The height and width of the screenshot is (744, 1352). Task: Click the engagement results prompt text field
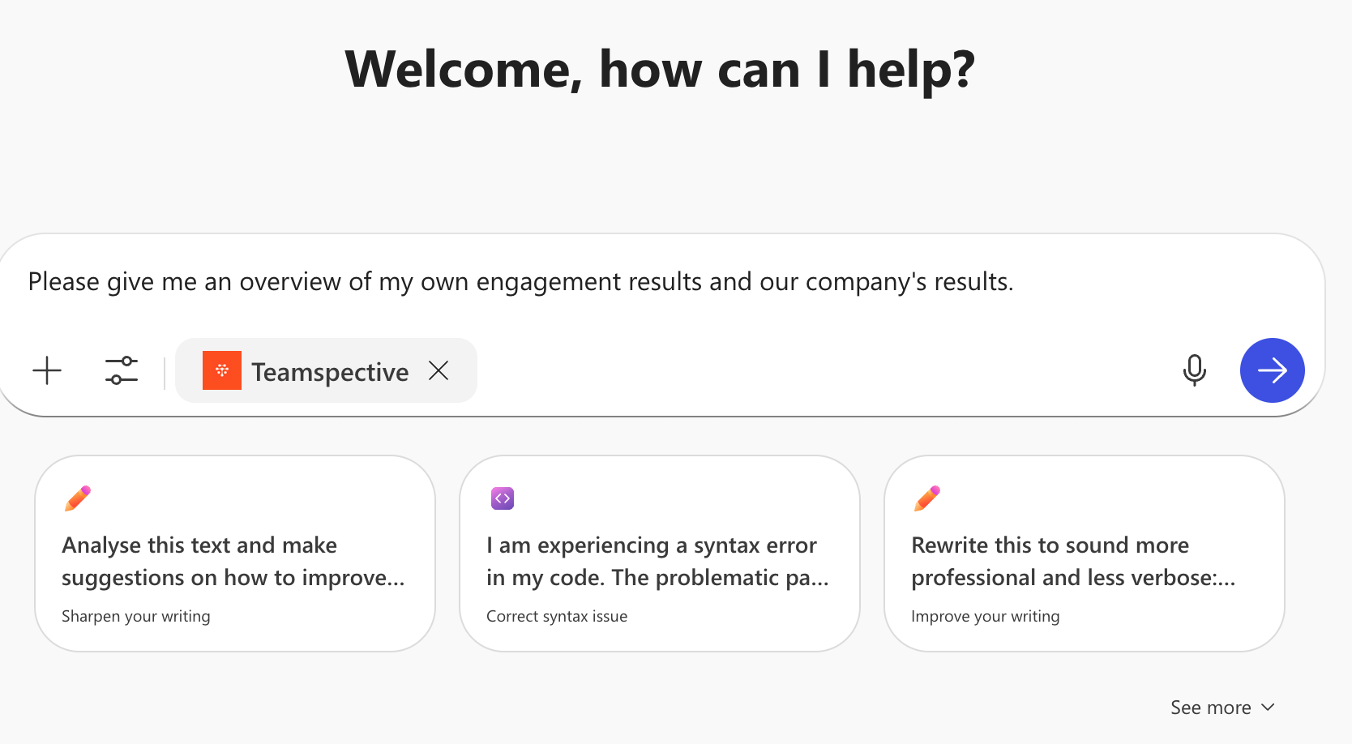point(520,281)
